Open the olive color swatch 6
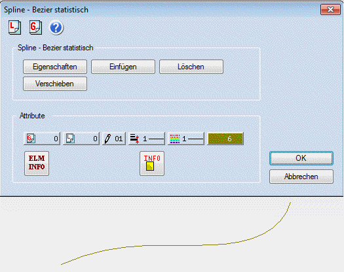 pos(225,139)
